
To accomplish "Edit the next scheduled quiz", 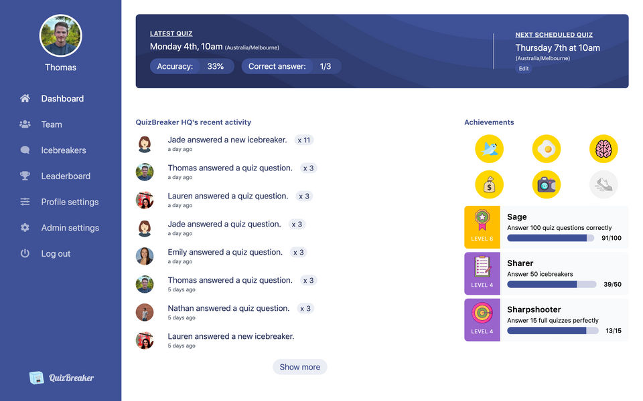I will (524, 69).
